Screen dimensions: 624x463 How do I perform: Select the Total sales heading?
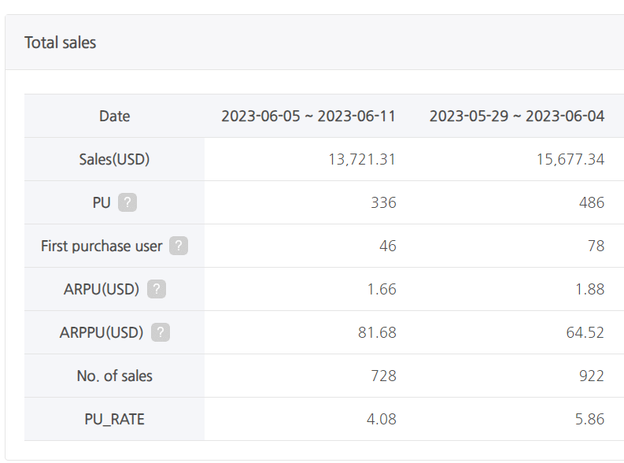point(60,43)
